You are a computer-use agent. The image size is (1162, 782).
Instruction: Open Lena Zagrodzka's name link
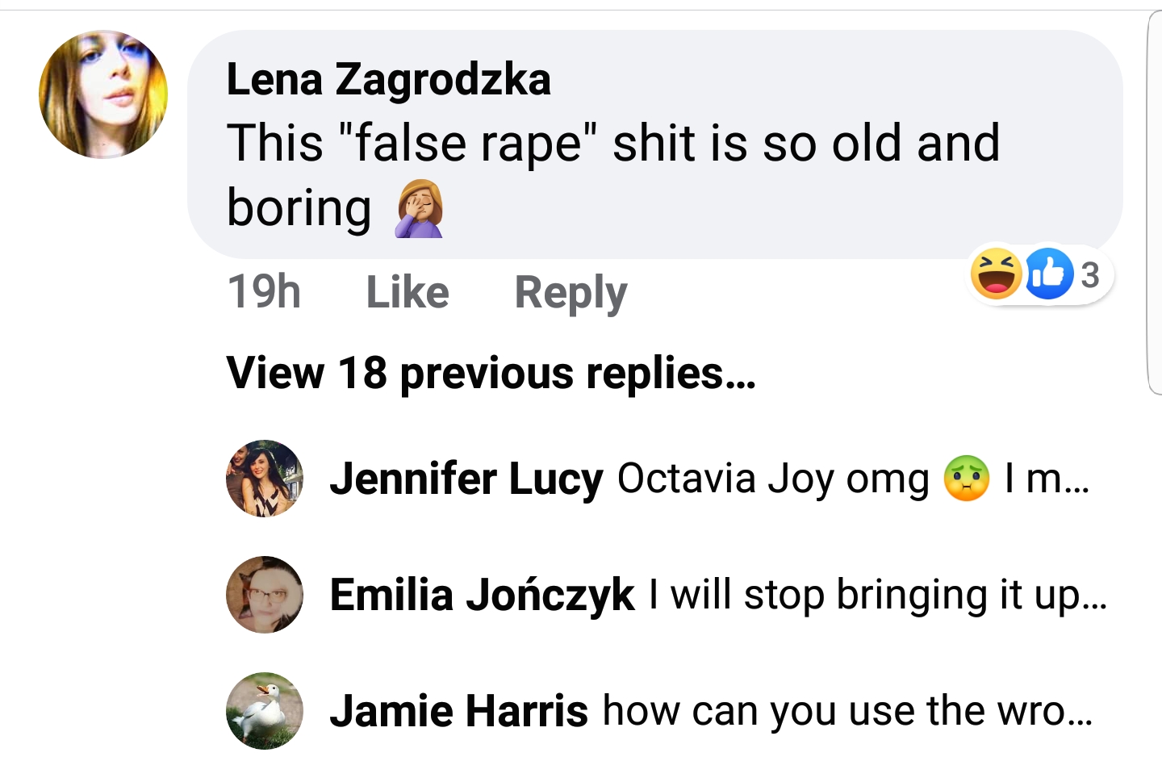388,80
